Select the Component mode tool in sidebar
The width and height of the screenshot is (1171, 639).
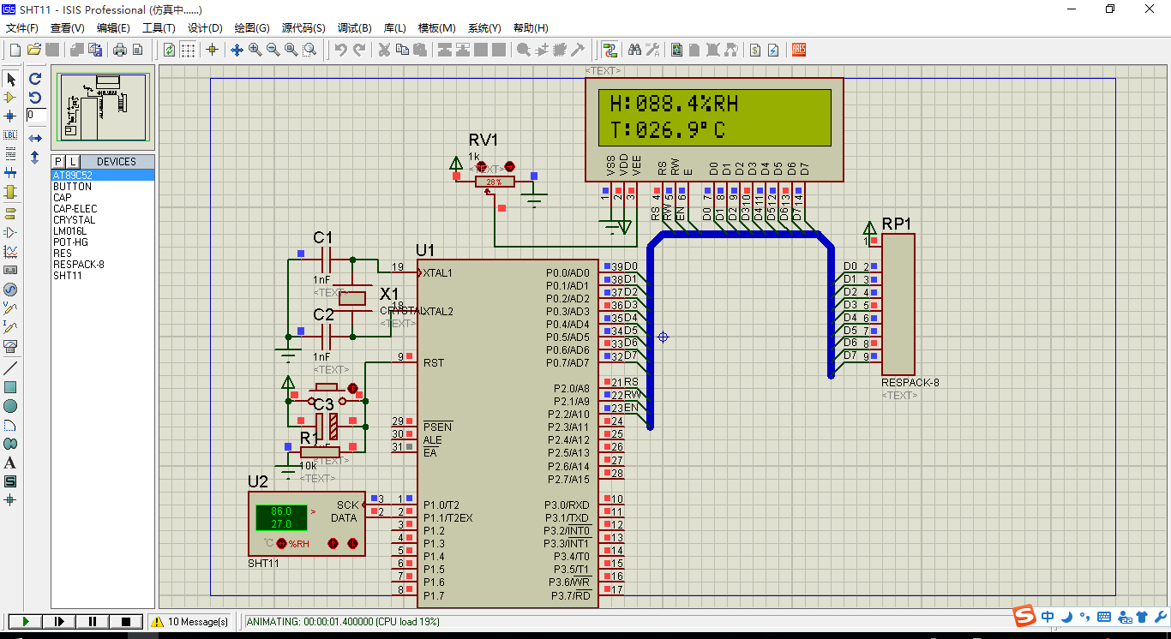click(x=10, y=98)
